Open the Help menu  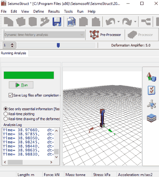coord(92,11)
